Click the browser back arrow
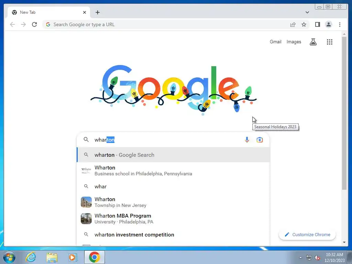 tap(12, 24)
